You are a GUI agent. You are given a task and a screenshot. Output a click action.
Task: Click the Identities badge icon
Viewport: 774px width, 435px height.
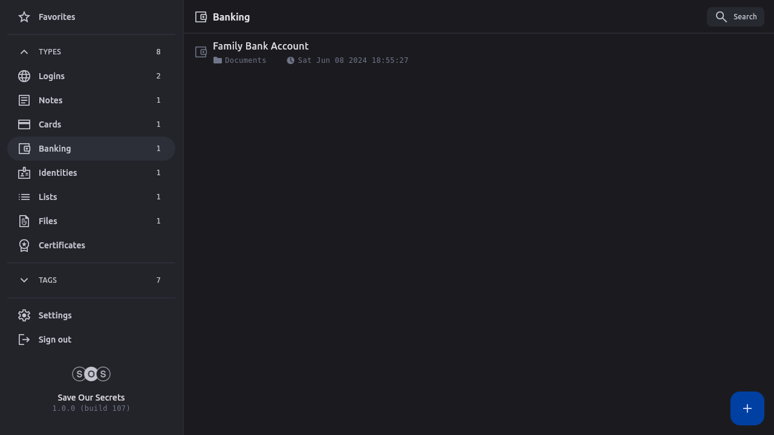tap(24, 173)
